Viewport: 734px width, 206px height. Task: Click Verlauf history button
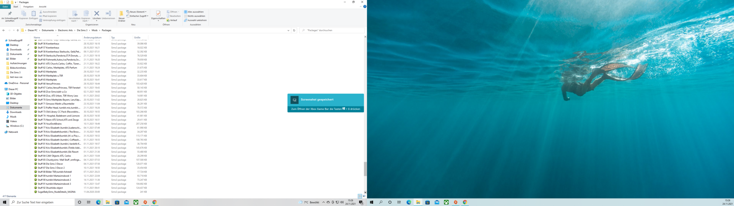172,20
